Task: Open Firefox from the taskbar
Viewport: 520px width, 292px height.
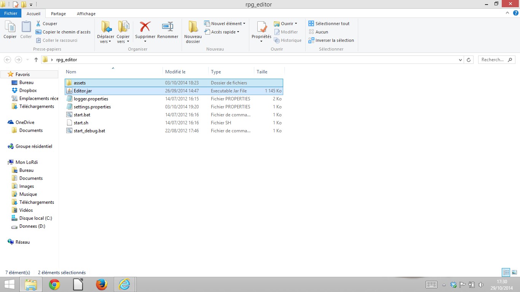Action: coord(101,284)
